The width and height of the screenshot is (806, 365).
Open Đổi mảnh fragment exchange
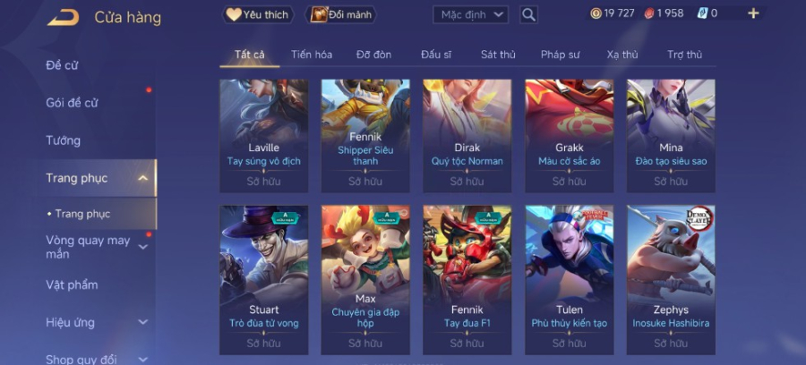(341, 15)
